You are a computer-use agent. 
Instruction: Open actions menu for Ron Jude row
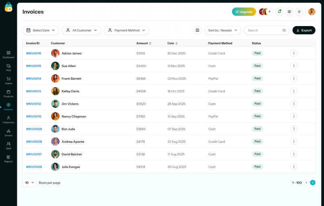point(294,129)
